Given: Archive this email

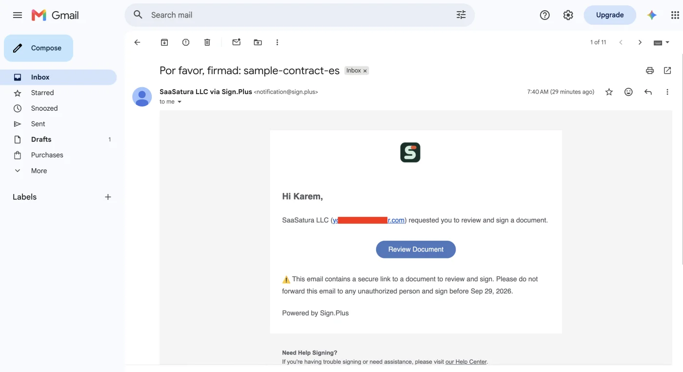Looking at the screenshot, I should pos(164,42).
